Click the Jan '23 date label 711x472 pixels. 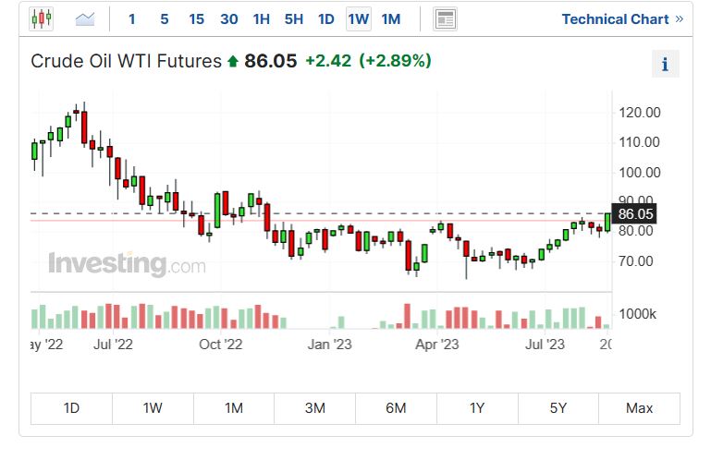[330, 345]
